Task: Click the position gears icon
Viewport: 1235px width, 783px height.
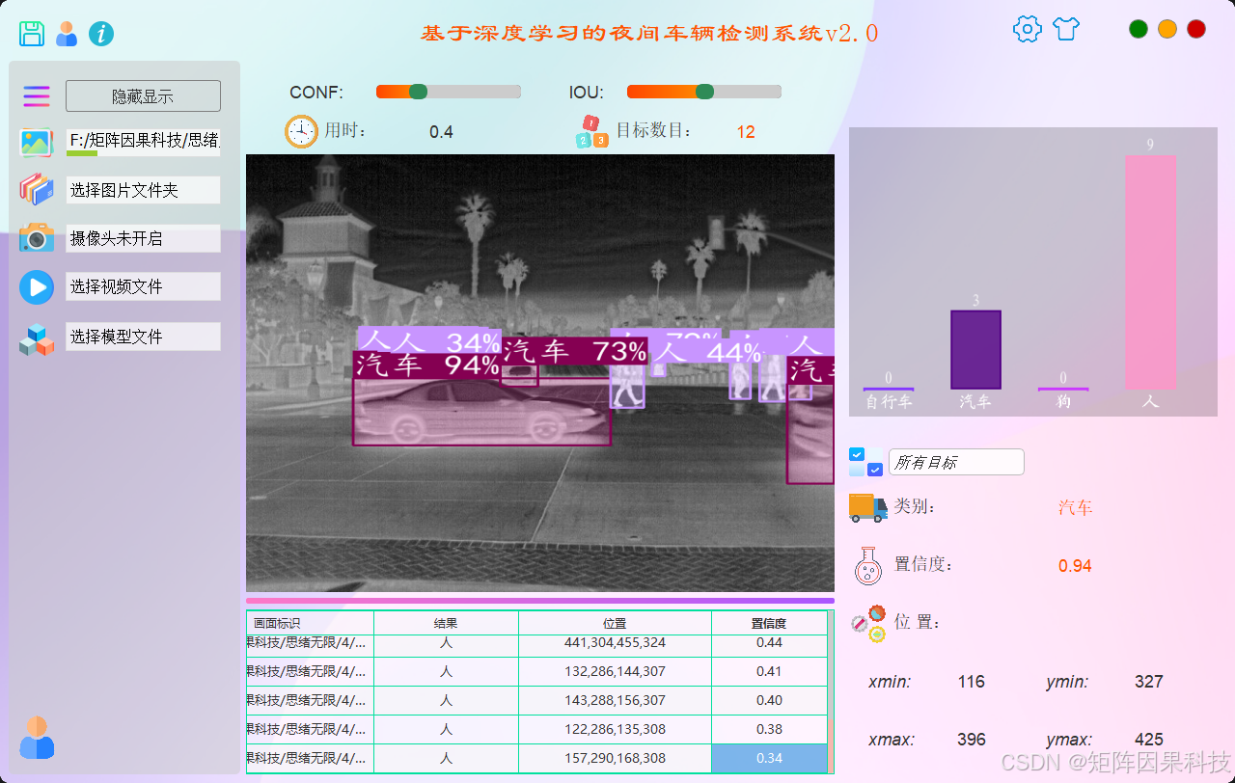Action: pos(868,624)
